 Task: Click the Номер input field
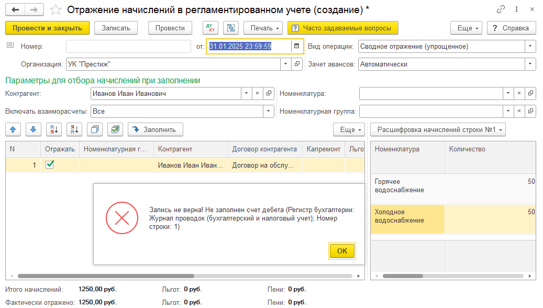(x=128, y=47)
